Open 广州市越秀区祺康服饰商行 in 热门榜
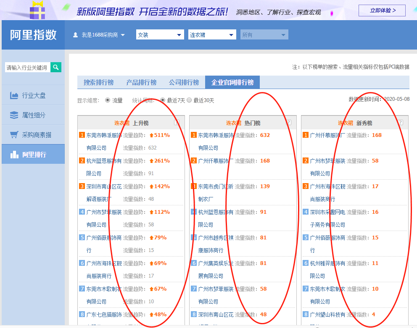417x328 pixels. [x=216, y=244]
